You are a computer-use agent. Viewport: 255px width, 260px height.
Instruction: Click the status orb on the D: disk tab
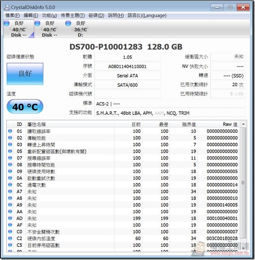68,23
